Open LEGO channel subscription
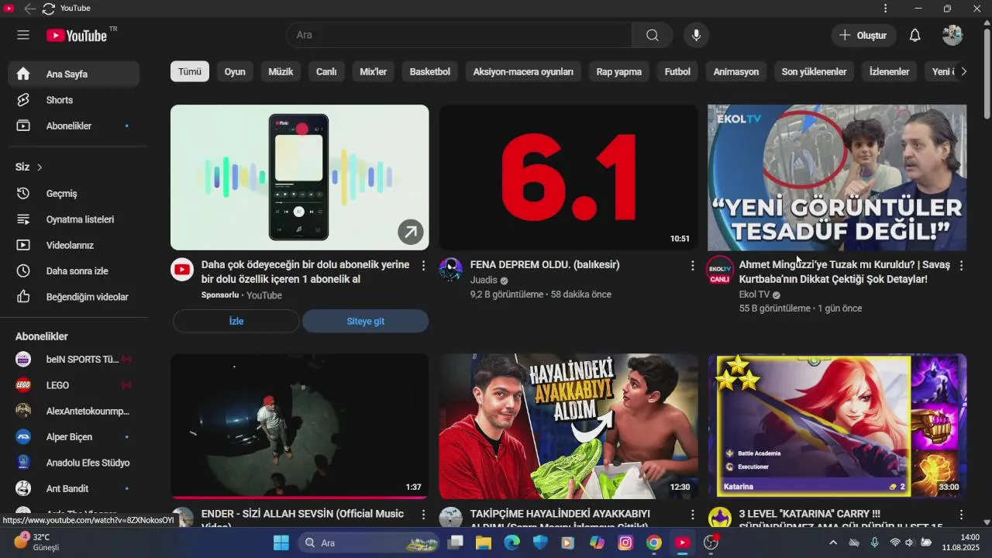This screenshot has height=558, width=992. click(x=74, y=385)
